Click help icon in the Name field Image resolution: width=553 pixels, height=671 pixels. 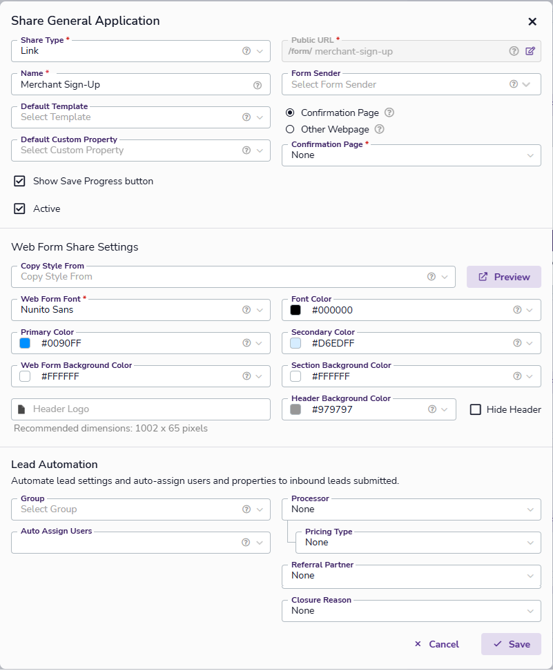[258, 86]
